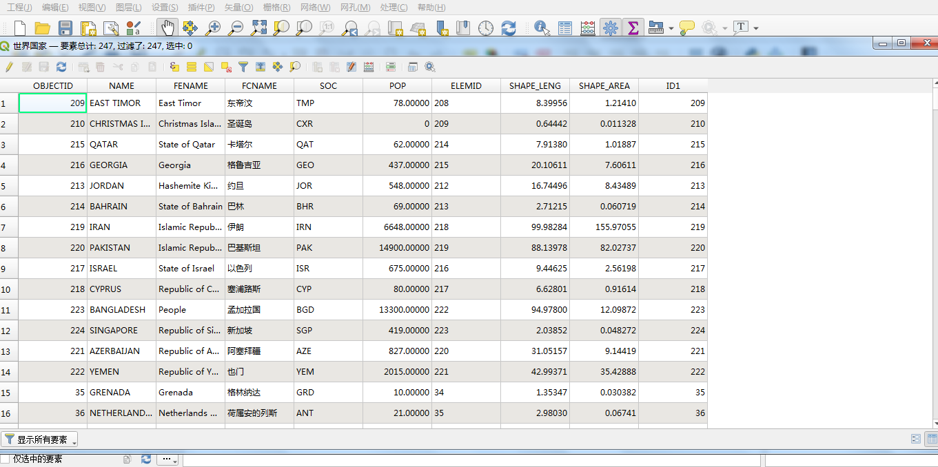The image size is (938, 467).
Task: Click the Map Tips speech bubble icon
Action: point(687,28)
